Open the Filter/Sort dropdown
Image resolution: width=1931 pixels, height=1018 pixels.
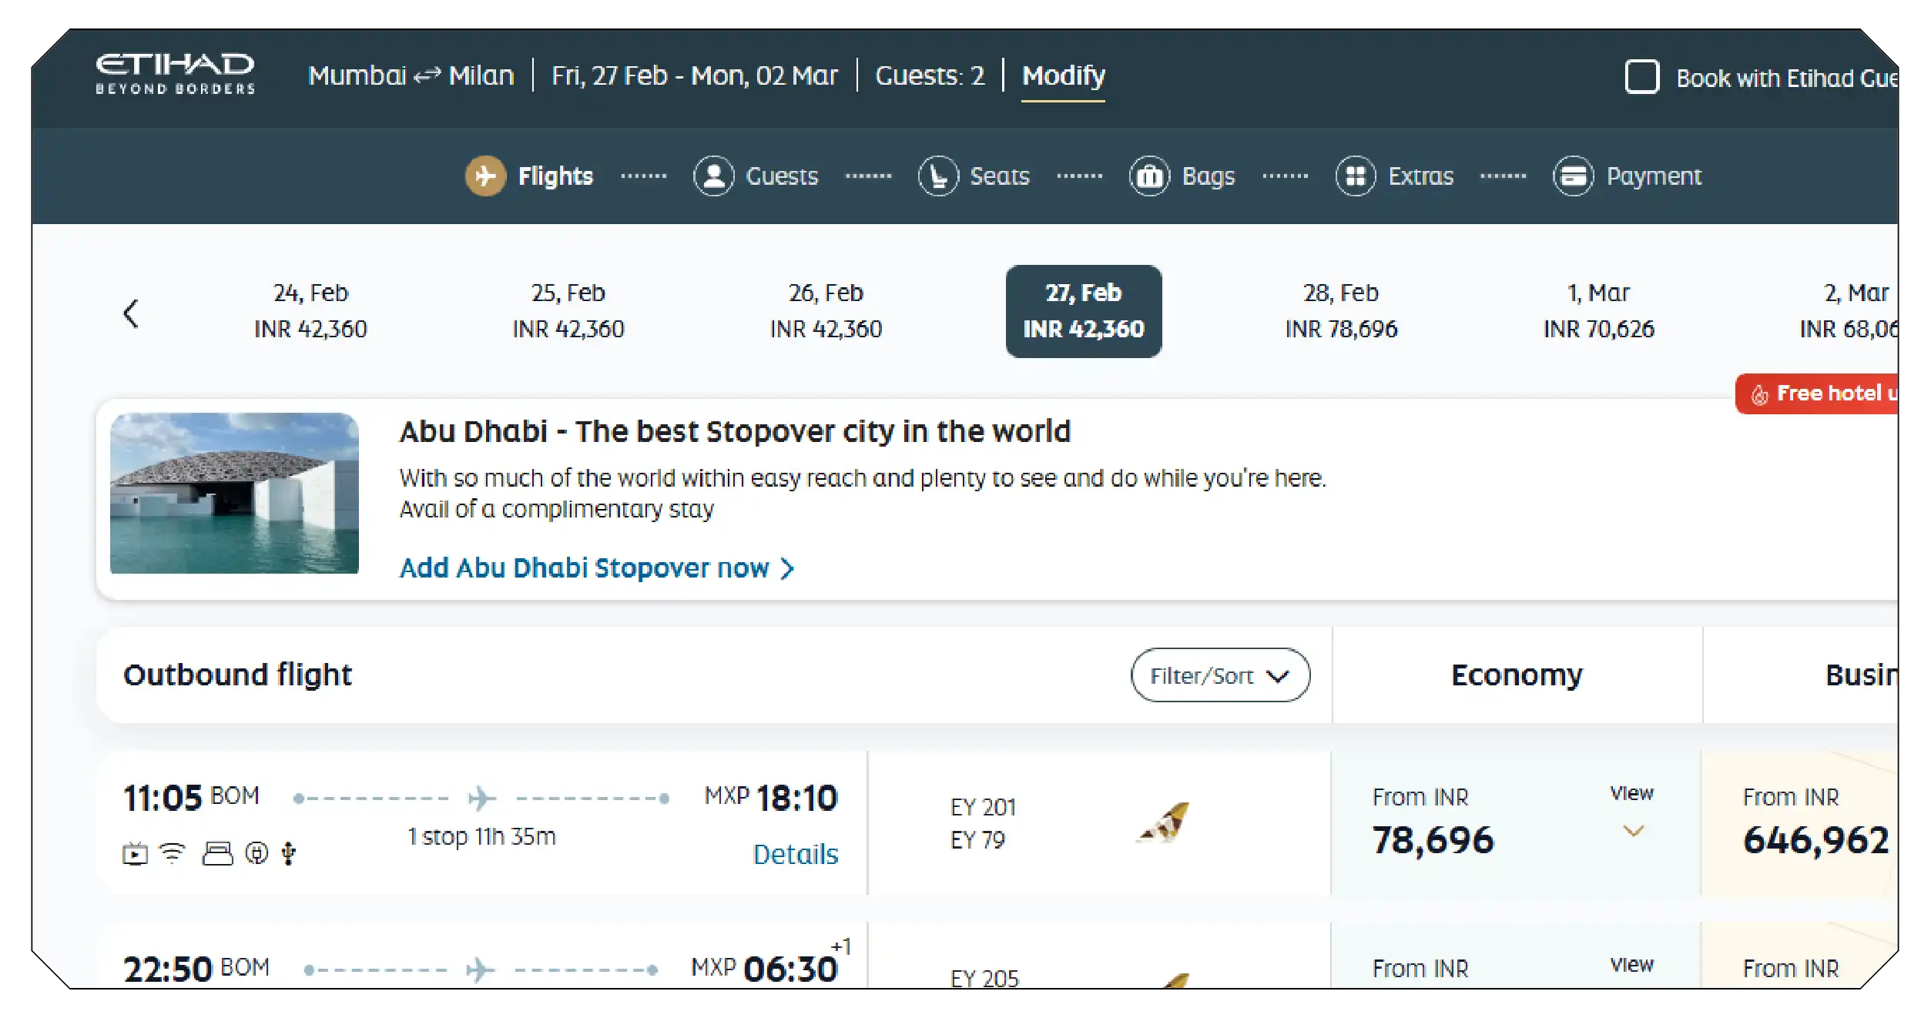[1219, 675]
